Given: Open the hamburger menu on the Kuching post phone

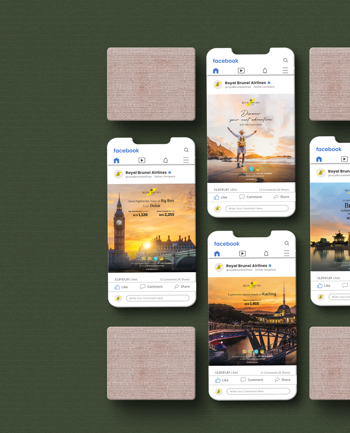Looking at the screenshot, I should (286, 253).
